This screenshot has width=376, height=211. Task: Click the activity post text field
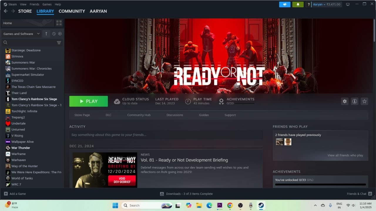[x=166, y=135]
